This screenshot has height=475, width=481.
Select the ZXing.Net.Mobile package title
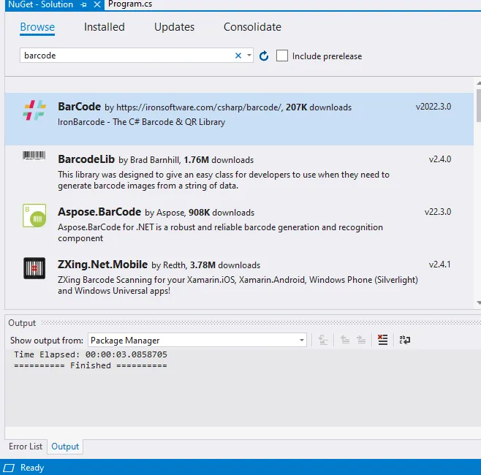coord(103,265)
